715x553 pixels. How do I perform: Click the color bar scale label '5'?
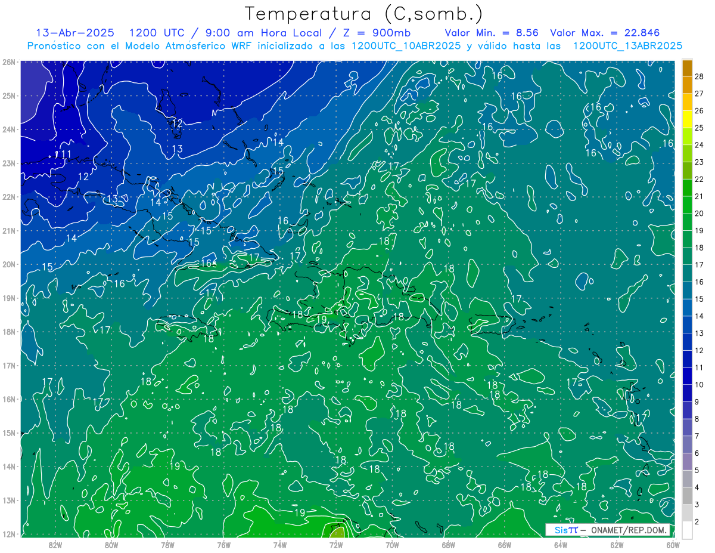[x=697, y=471]
